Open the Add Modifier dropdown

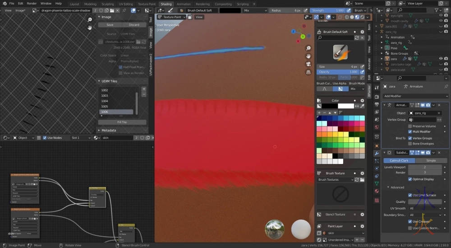coord(415,96)
